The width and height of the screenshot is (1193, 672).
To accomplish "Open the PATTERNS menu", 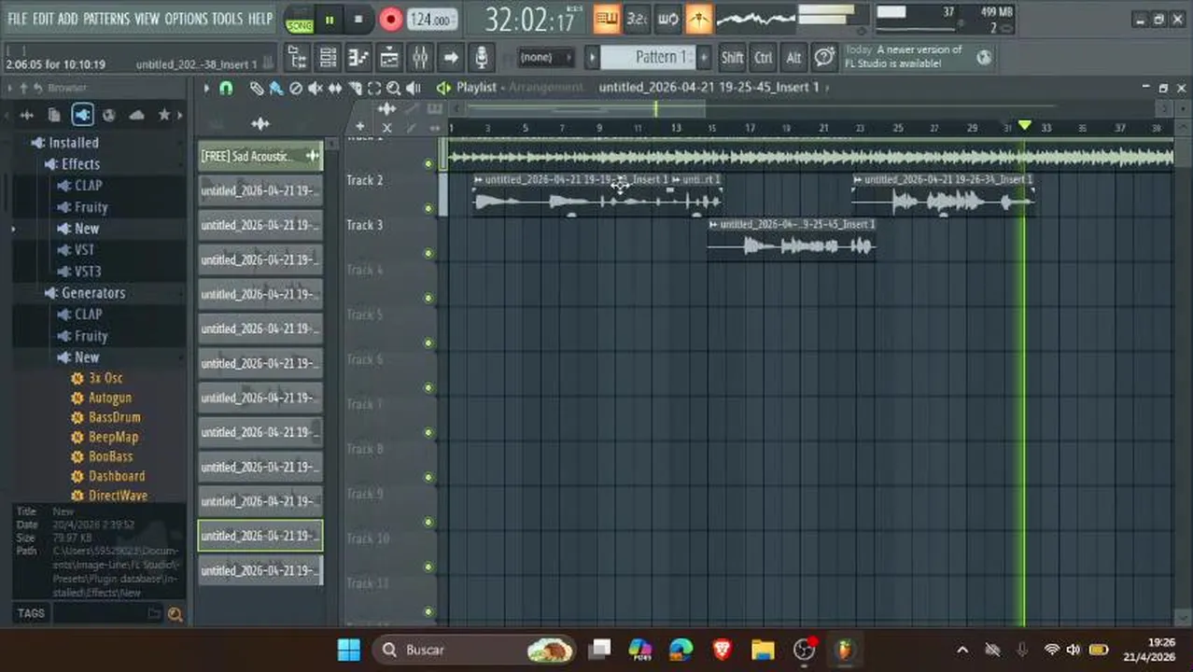I will click(106, 19).
